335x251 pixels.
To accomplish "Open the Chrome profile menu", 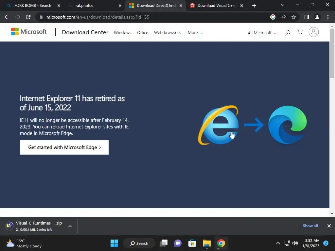I will coord(317,17).
